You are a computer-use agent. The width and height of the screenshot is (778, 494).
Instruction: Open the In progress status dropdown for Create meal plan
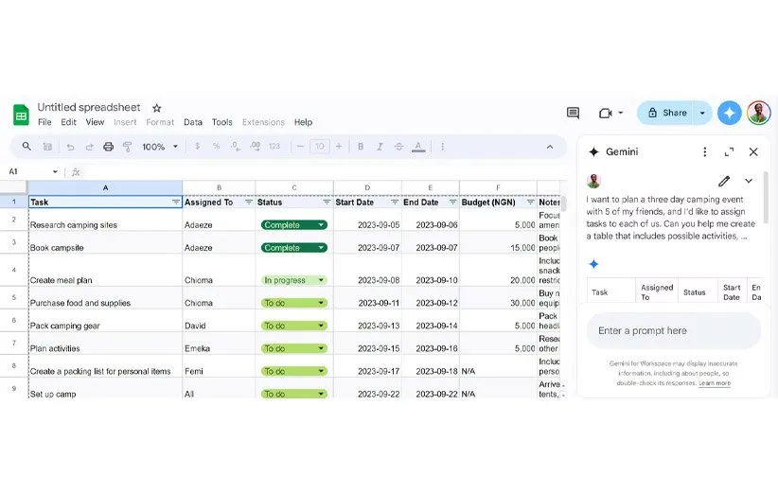[293, 280]
